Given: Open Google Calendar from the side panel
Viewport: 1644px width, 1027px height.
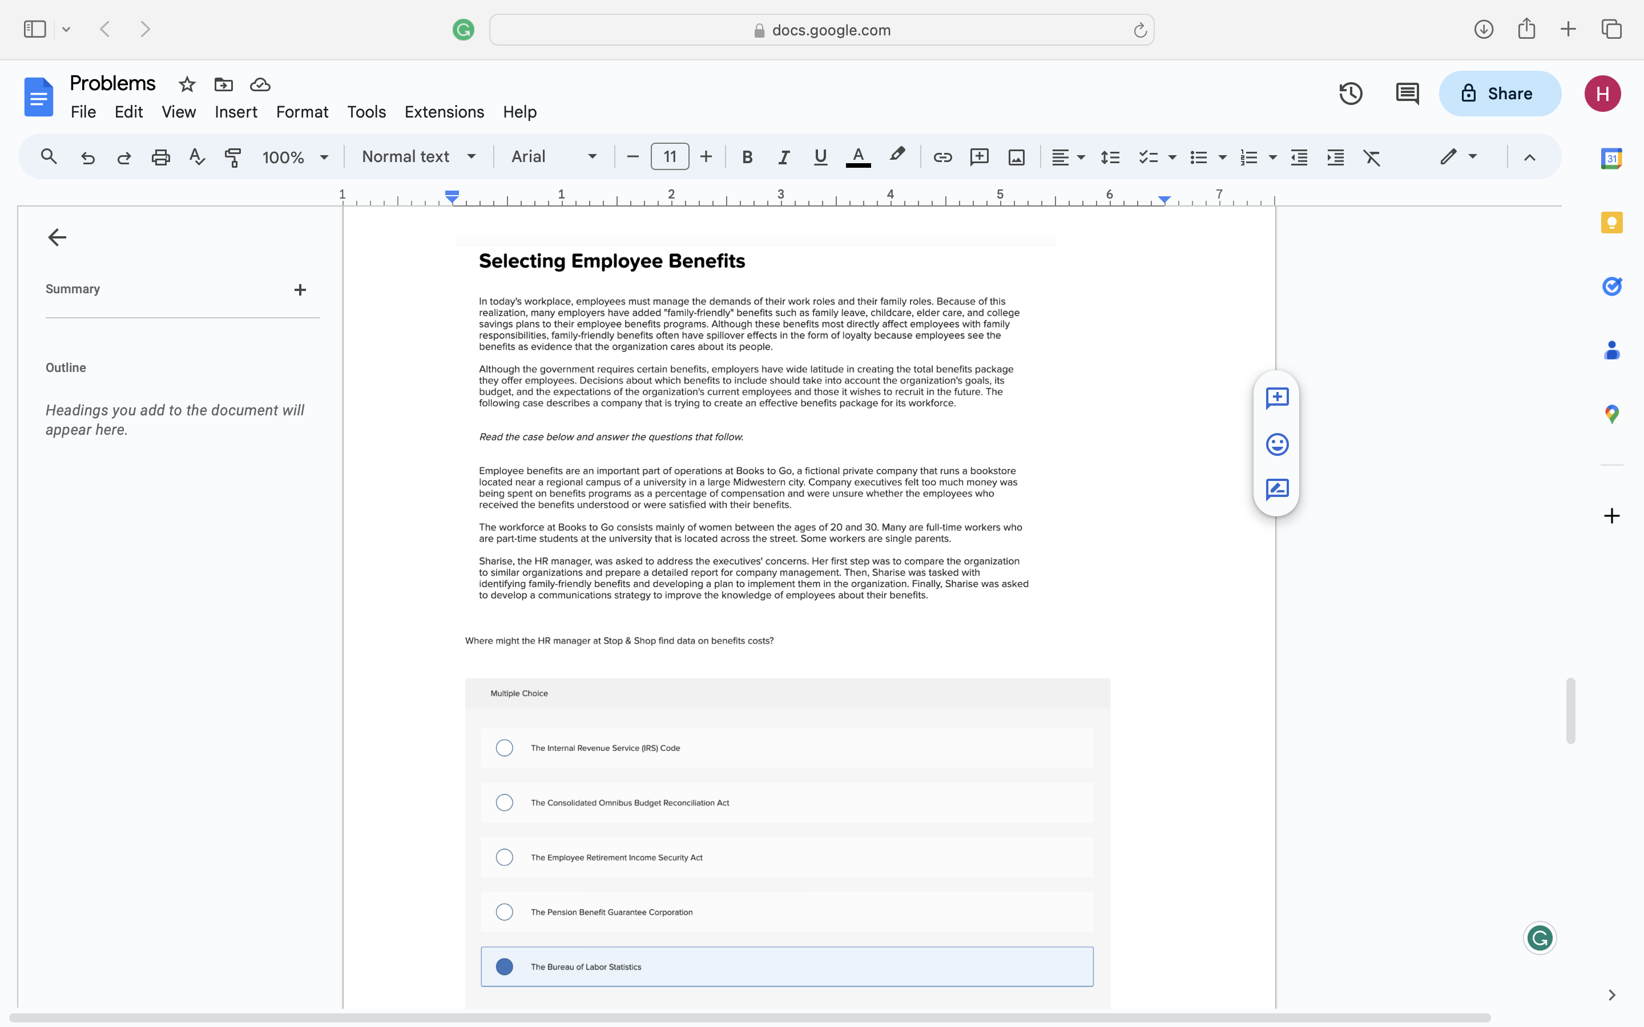Looking at the screenshot, I should [1611, 157].
